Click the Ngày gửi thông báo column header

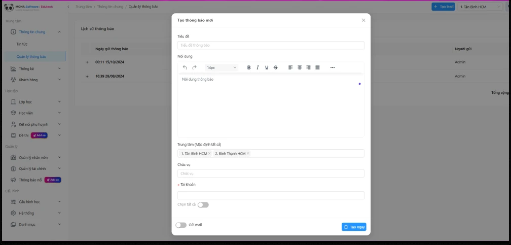coord(112,49)
